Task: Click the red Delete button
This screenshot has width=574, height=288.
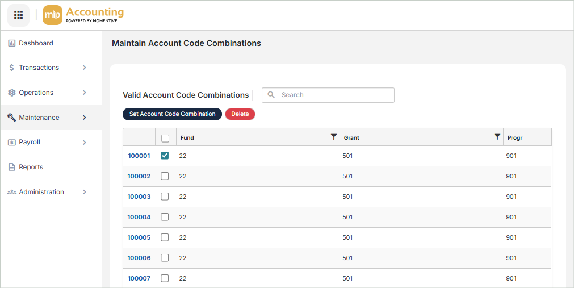Action: click(240, 114)
